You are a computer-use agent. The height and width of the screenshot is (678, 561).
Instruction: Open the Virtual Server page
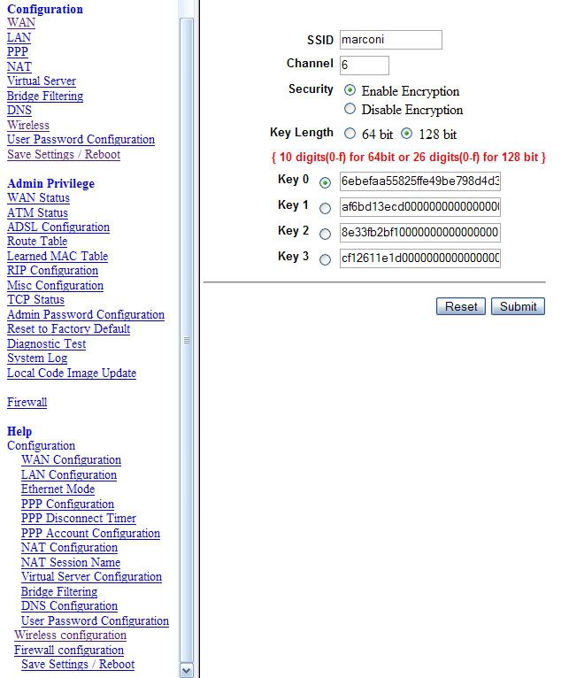pos(42,81)
